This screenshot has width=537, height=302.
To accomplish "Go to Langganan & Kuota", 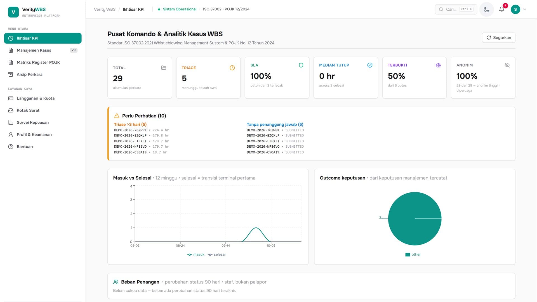I will point(43,98).
